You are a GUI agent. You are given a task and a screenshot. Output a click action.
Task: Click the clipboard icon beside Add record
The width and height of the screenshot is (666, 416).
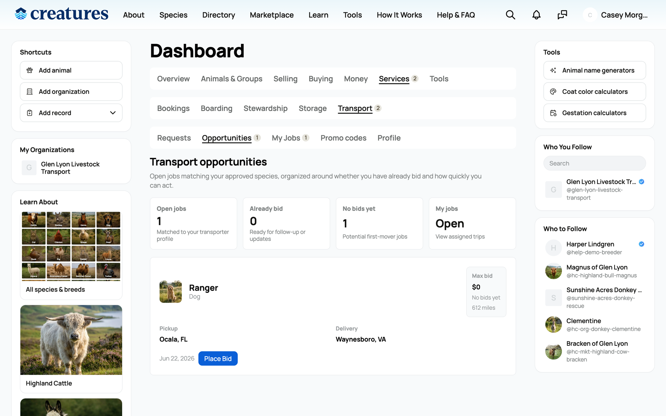coord(30,113)
